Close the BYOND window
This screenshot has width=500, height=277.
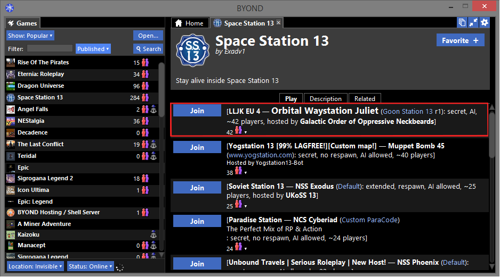coord(485,6)
